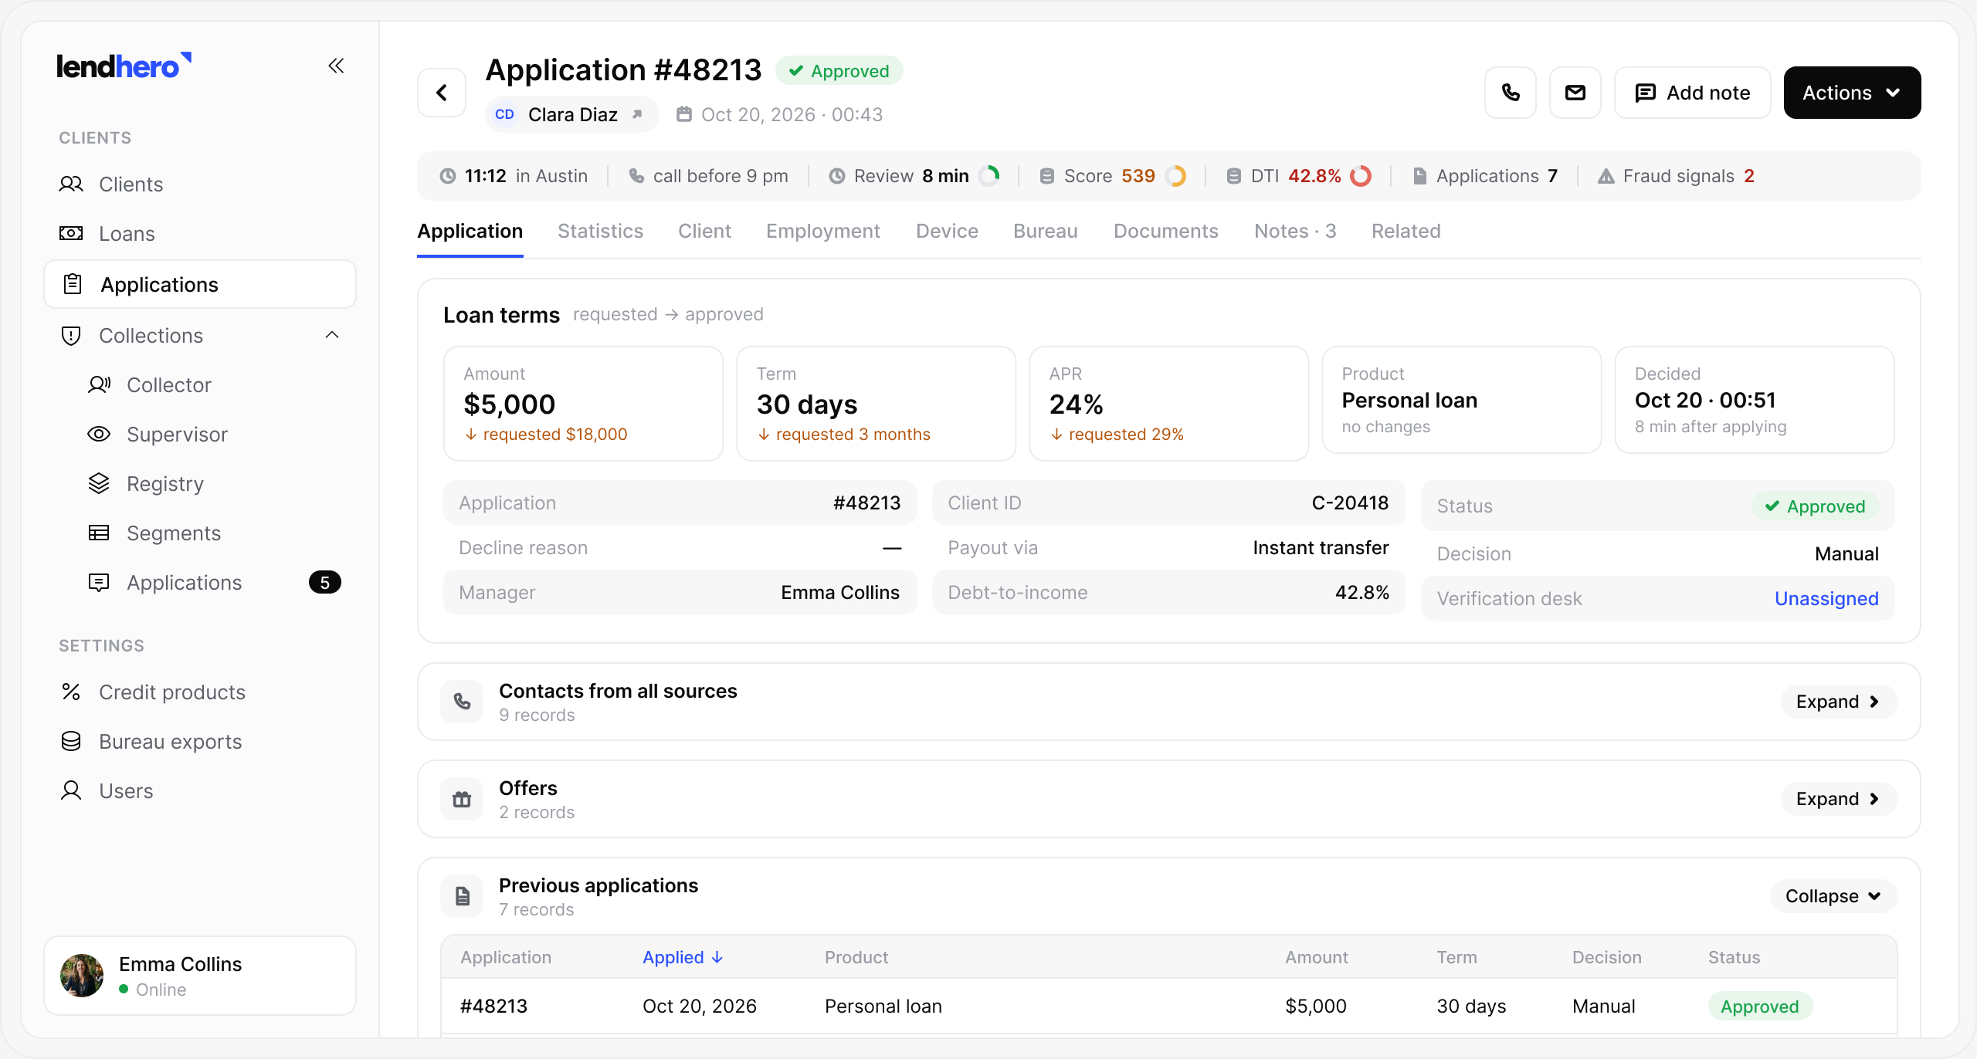Click the Score database icon
Image resolution: width=1977 pixels, height=1059 pixels.
click(1046, 176)
